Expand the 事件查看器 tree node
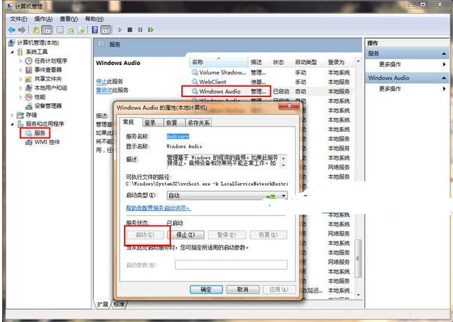Screen dimensions: 453x322 click(x=21, y=70)
